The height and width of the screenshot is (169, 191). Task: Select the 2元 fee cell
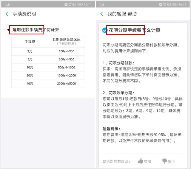[30, 51]
